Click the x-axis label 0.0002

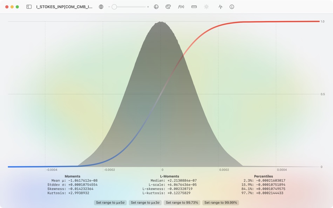224,169
